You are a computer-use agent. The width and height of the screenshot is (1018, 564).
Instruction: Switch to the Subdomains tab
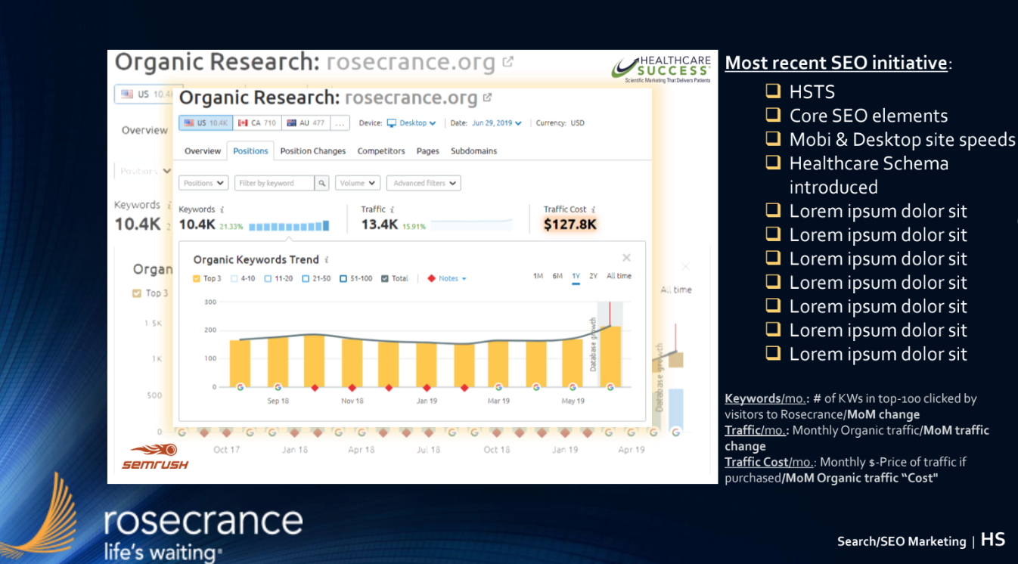coord(474,151)
